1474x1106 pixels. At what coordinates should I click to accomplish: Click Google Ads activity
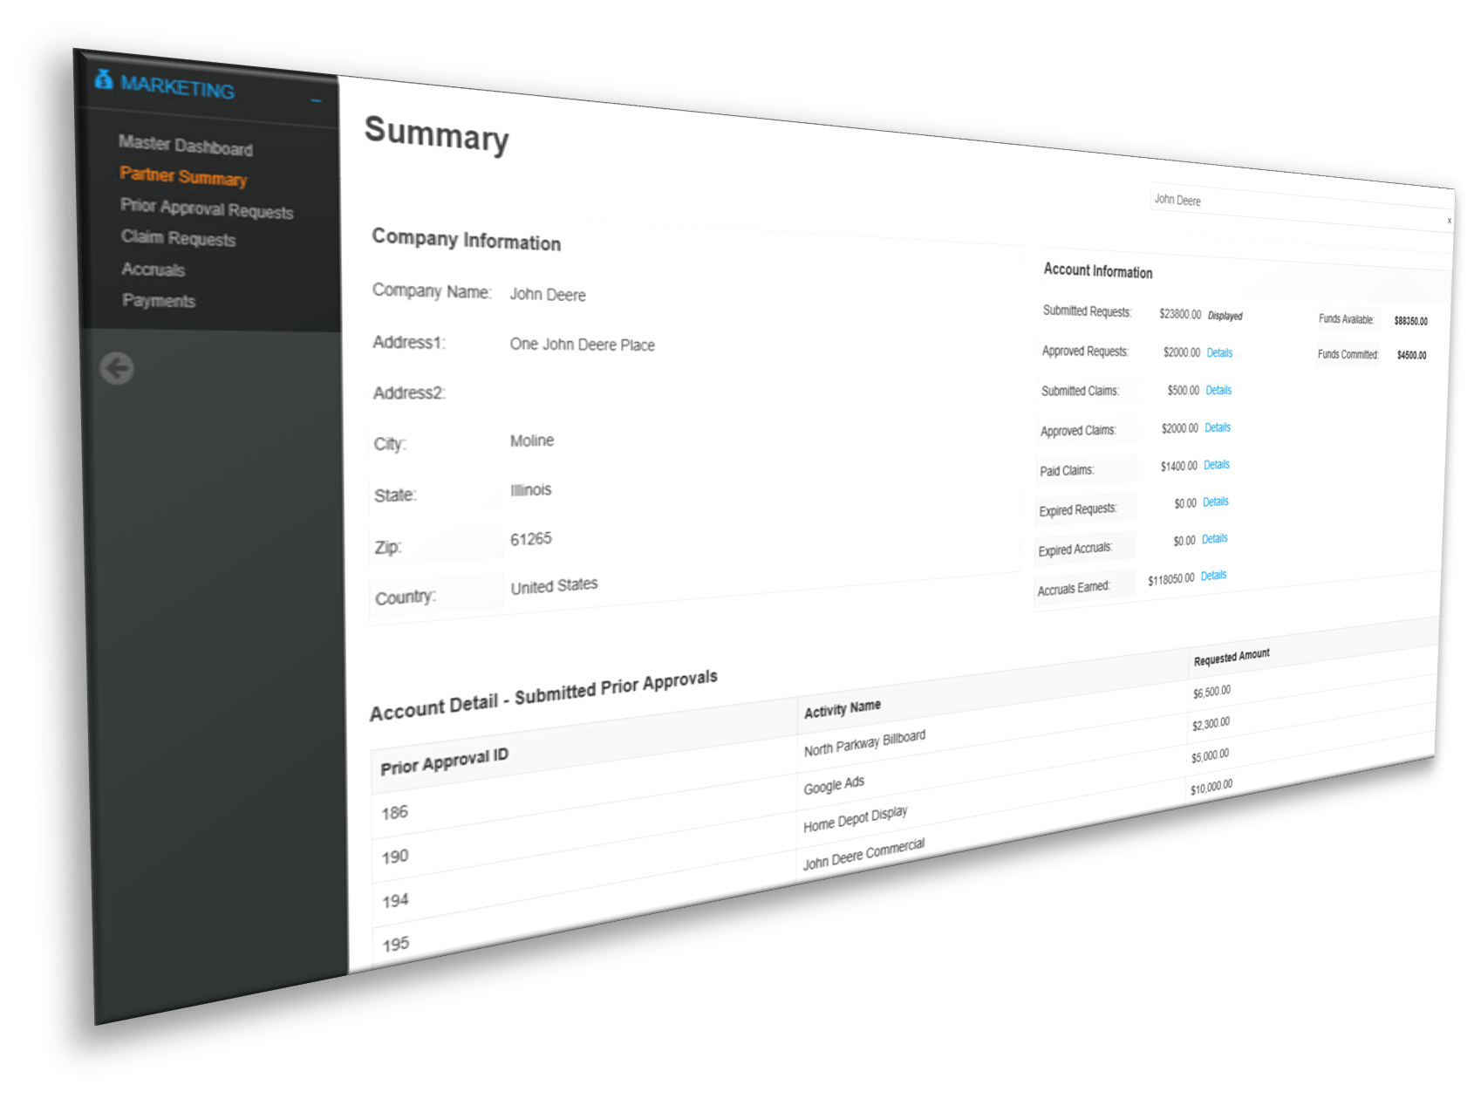(834, 785)
